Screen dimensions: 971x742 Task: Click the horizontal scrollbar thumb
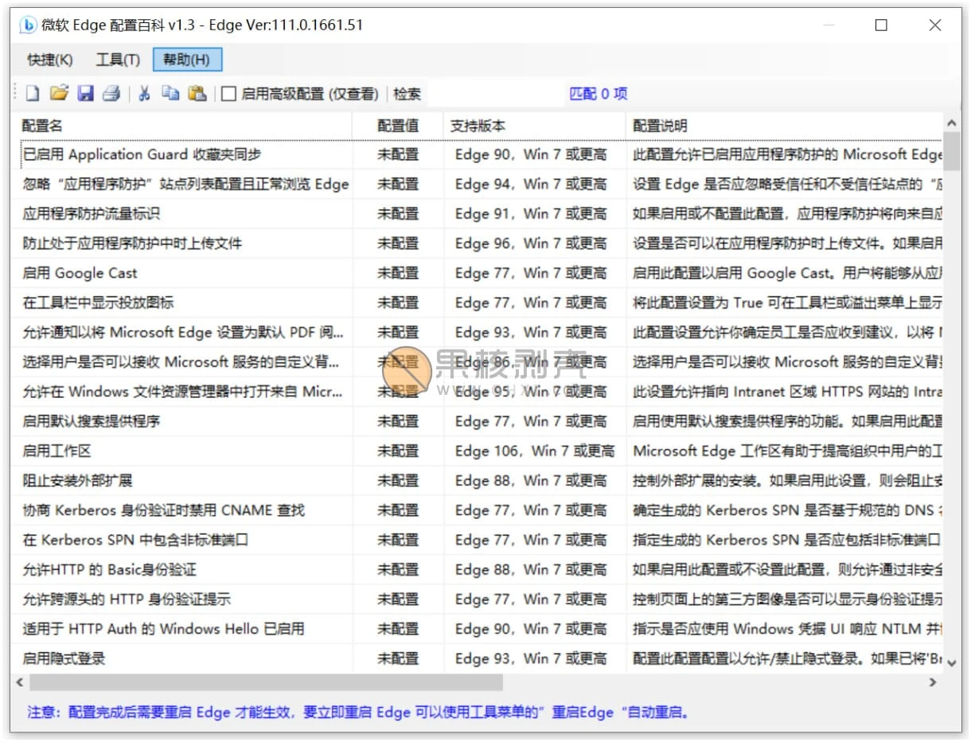coord(266,683)
